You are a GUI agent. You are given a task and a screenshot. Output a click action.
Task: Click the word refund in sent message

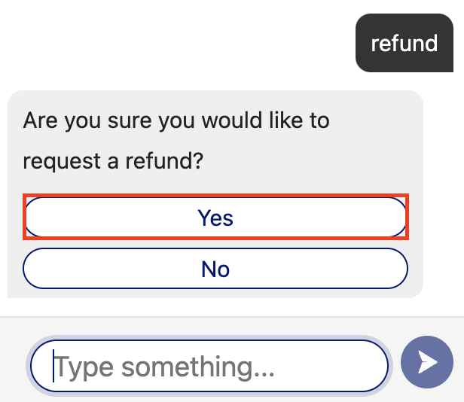point(404,44)
